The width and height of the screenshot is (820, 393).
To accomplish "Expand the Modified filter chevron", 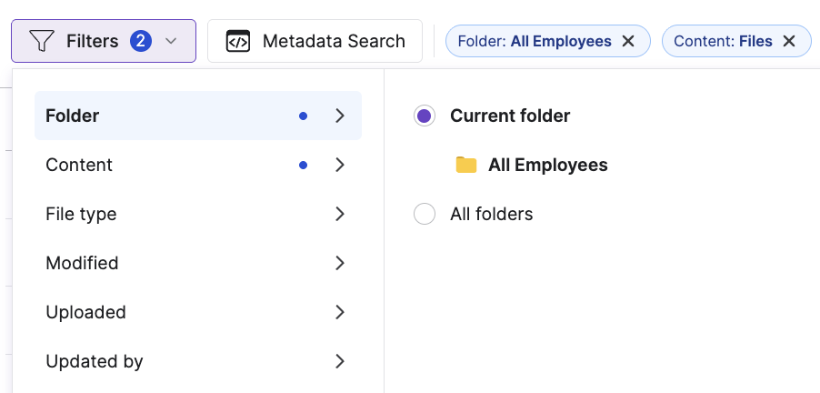I will 340,263.
